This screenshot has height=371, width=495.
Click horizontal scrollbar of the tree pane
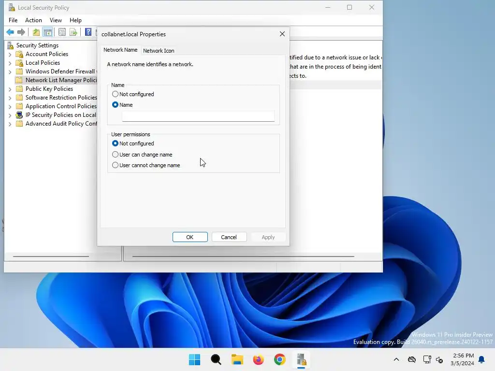pos(51,257)
